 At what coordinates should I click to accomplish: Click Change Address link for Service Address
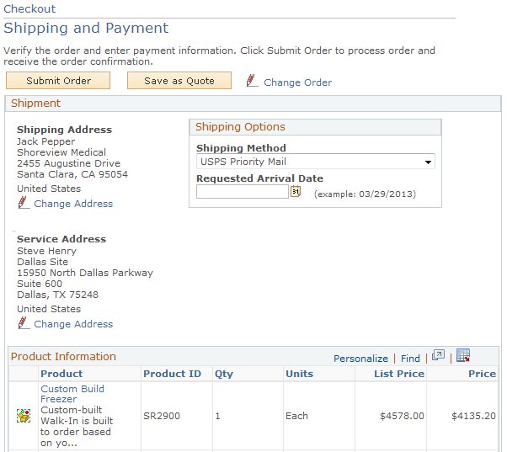tap(73, 324)
